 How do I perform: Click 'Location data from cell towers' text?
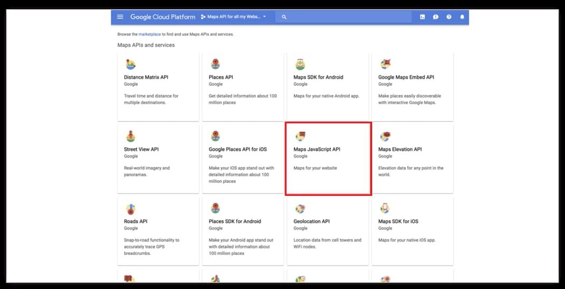tap(327, 243)
